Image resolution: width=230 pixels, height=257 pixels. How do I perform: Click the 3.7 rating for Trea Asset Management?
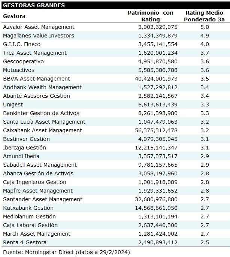pyautogui.click(x=205, y=53)
